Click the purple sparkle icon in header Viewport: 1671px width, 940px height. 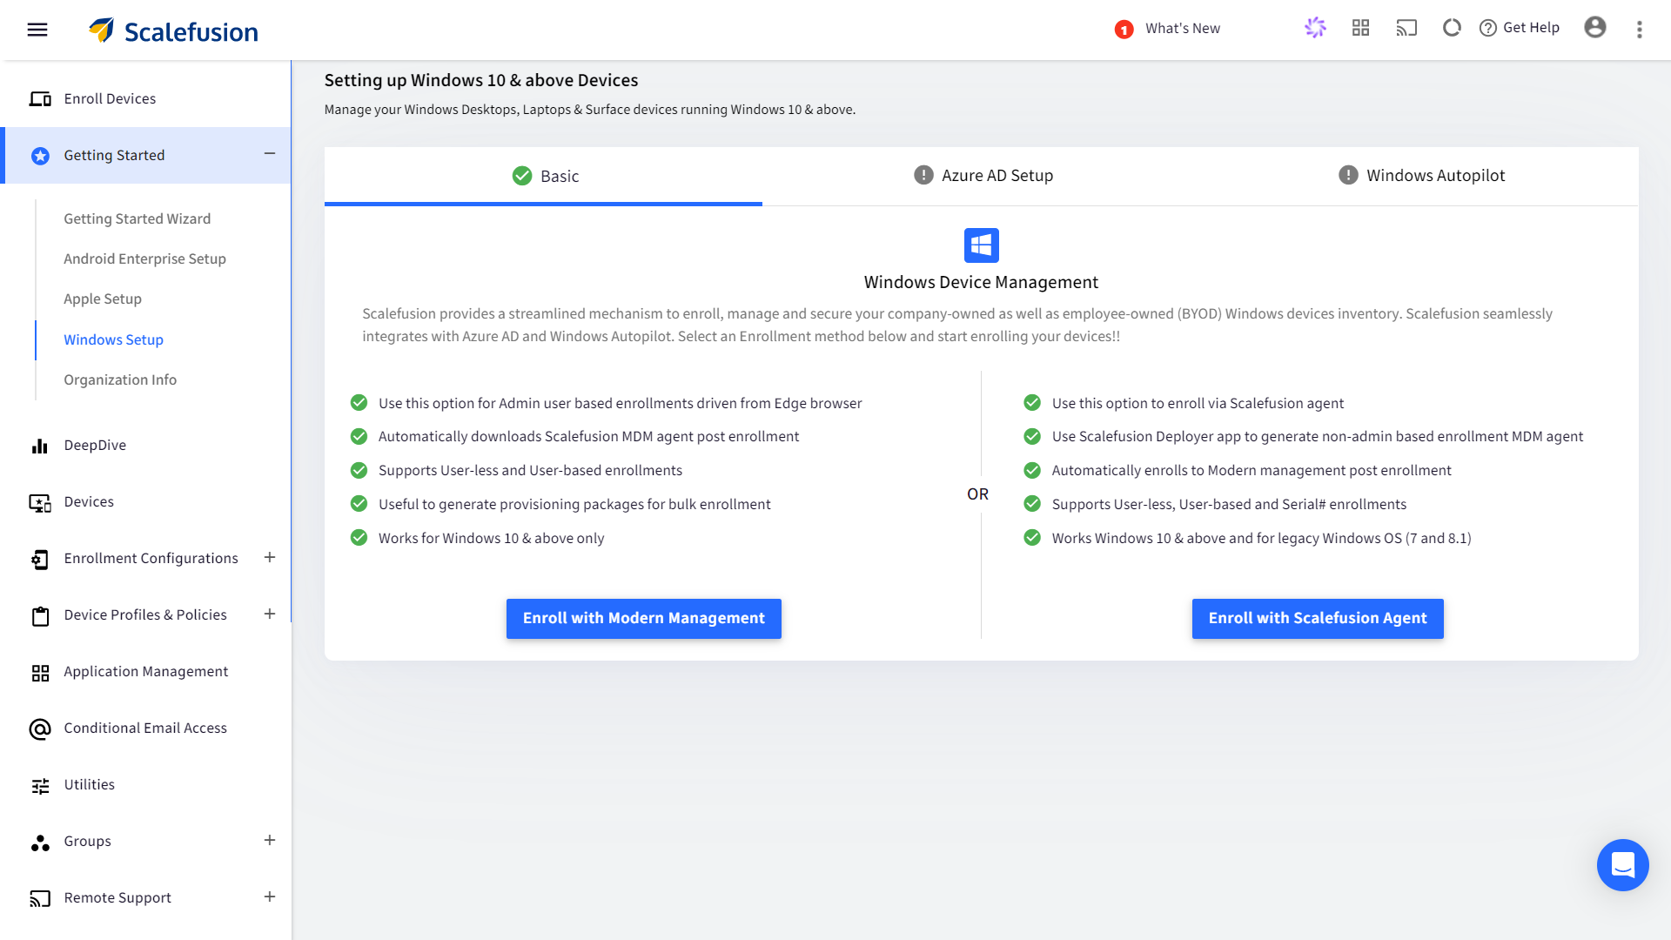pyautogui.click(x=1315, y=28)
